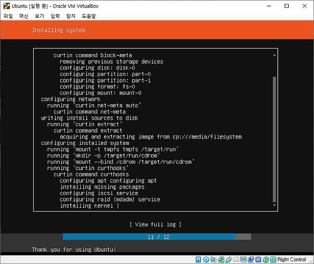Open the hard disk activity indicator

point(198,260)
